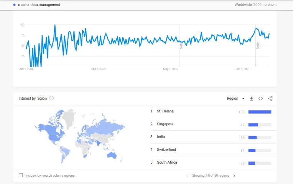Download the Interest by region data
This screenshot has height=184, width=293.
click(251, 99)
